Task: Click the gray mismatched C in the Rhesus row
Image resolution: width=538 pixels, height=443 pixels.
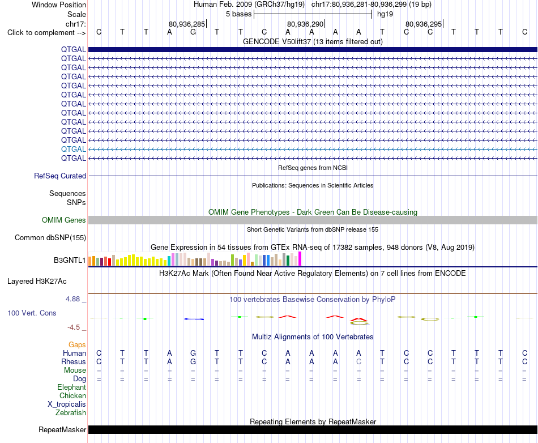Action: coord(358,361)
